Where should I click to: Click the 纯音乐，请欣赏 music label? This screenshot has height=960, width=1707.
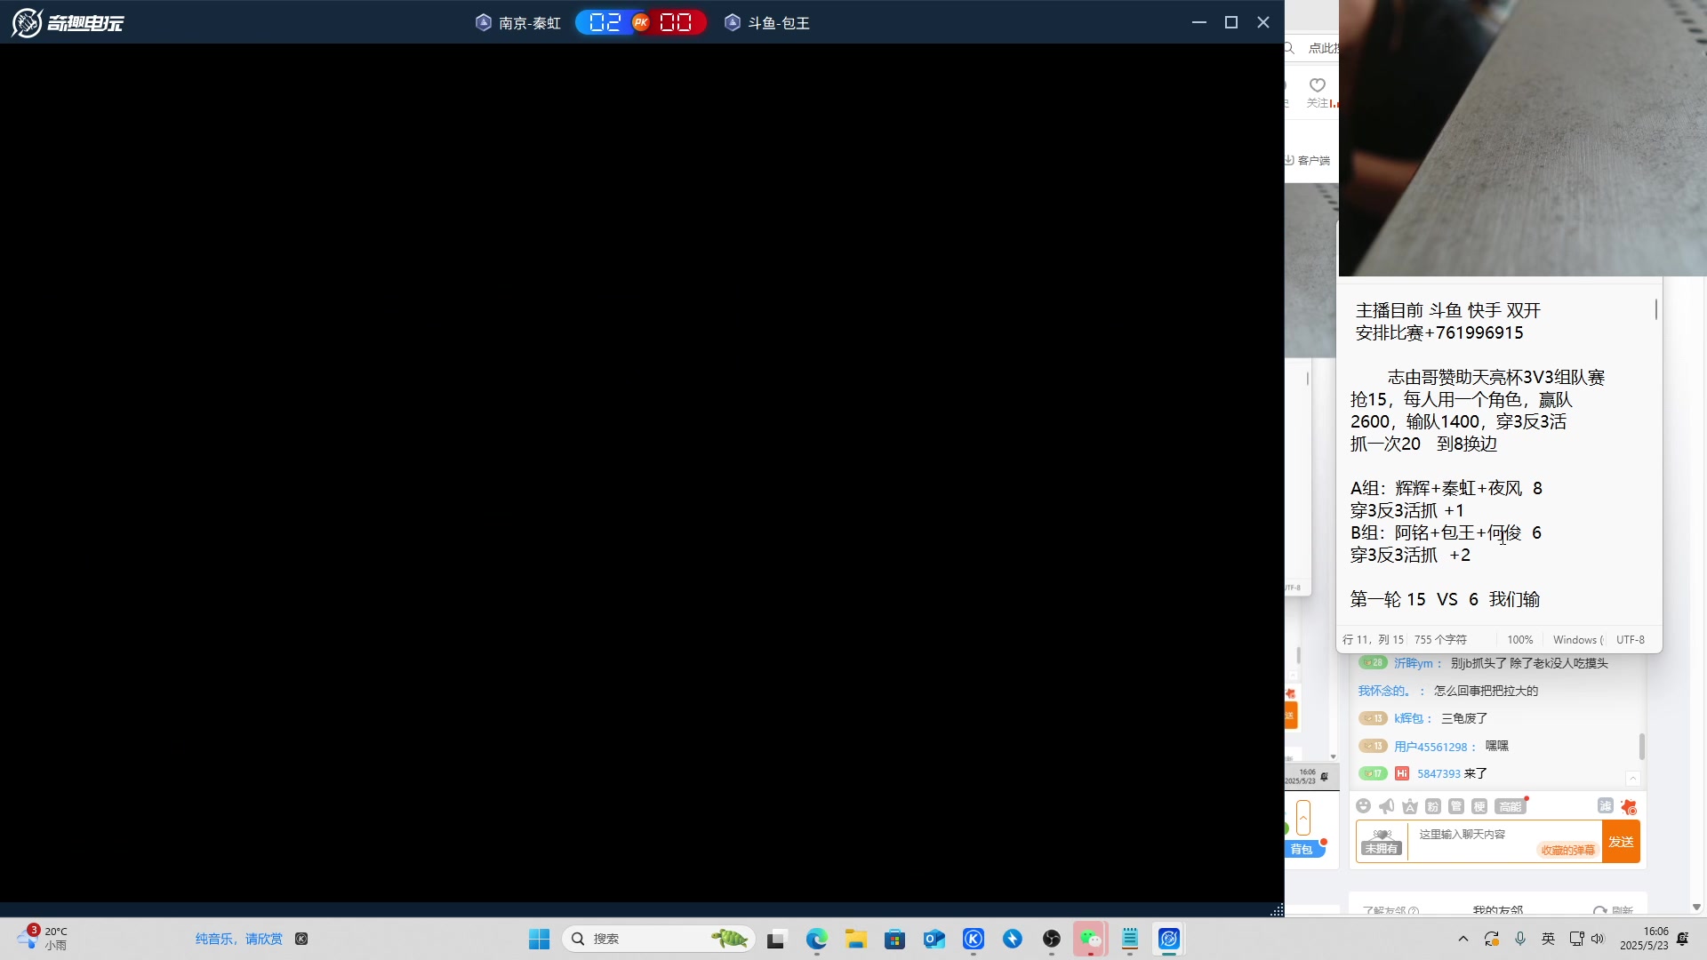[x=239, y=939]
